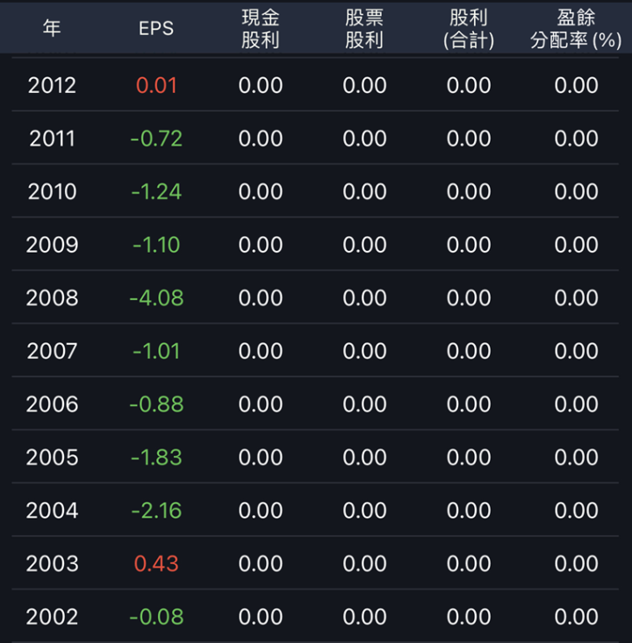
Task: Select the 2002 股利(合計) value 0.00
Action: 469,617
